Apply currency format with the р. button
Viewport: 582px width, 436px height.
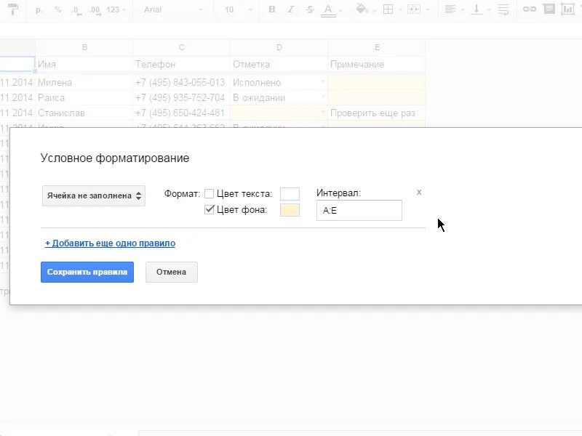(39, 10)
